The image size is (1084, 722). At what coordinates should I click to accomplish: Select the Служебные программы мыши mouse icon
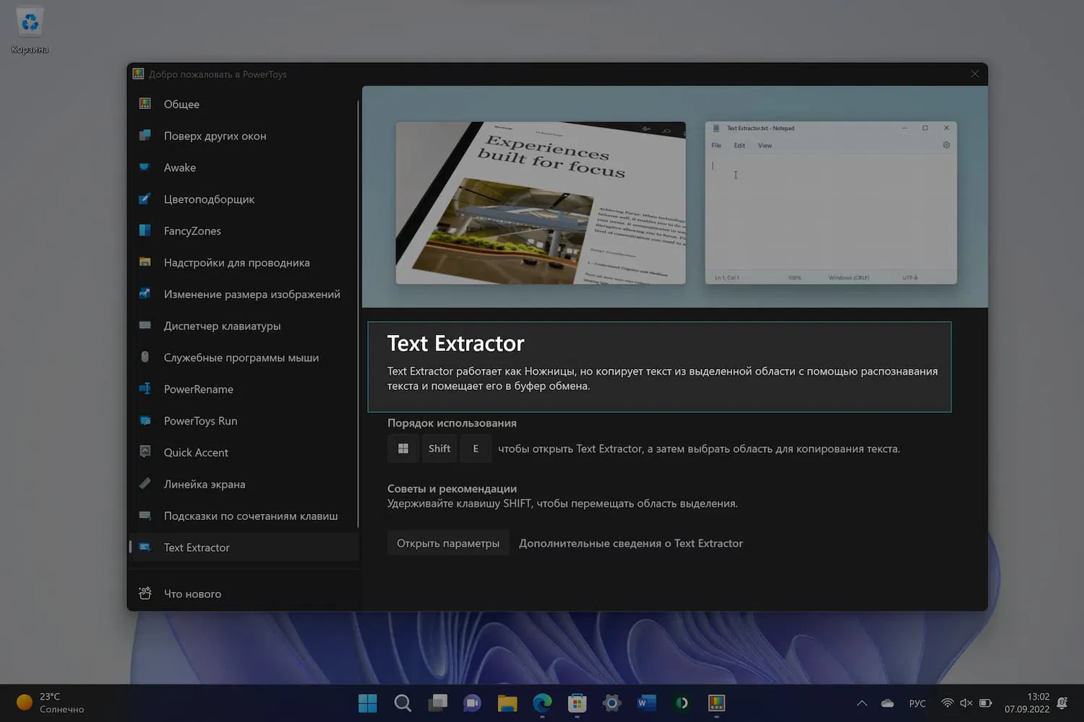[145, 357]
